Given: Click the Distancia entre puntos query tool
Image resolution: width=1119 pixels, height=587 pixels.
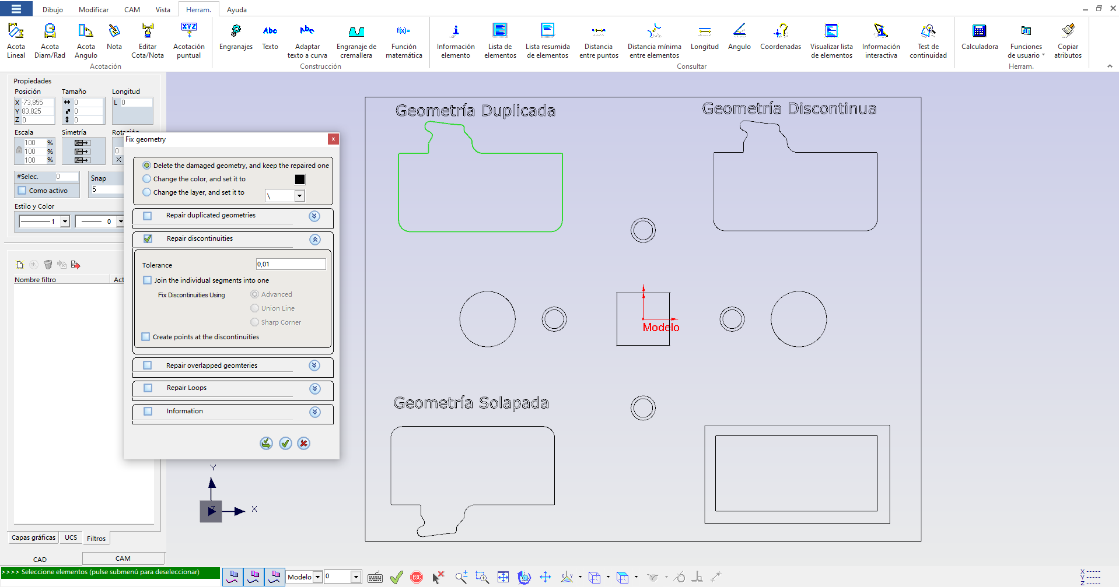Looking at the screenshot, I should tap(598, 40).
